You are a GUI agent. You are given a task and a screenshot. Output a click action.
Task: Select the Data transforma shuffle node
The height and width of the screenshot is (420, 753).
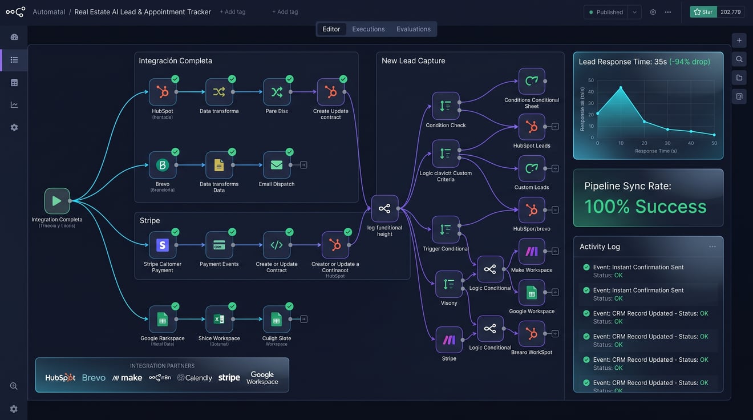coord(219,92)
